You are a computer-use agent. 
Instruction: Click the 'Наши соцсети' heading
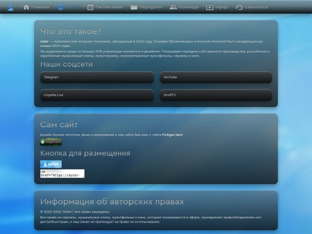66,64
